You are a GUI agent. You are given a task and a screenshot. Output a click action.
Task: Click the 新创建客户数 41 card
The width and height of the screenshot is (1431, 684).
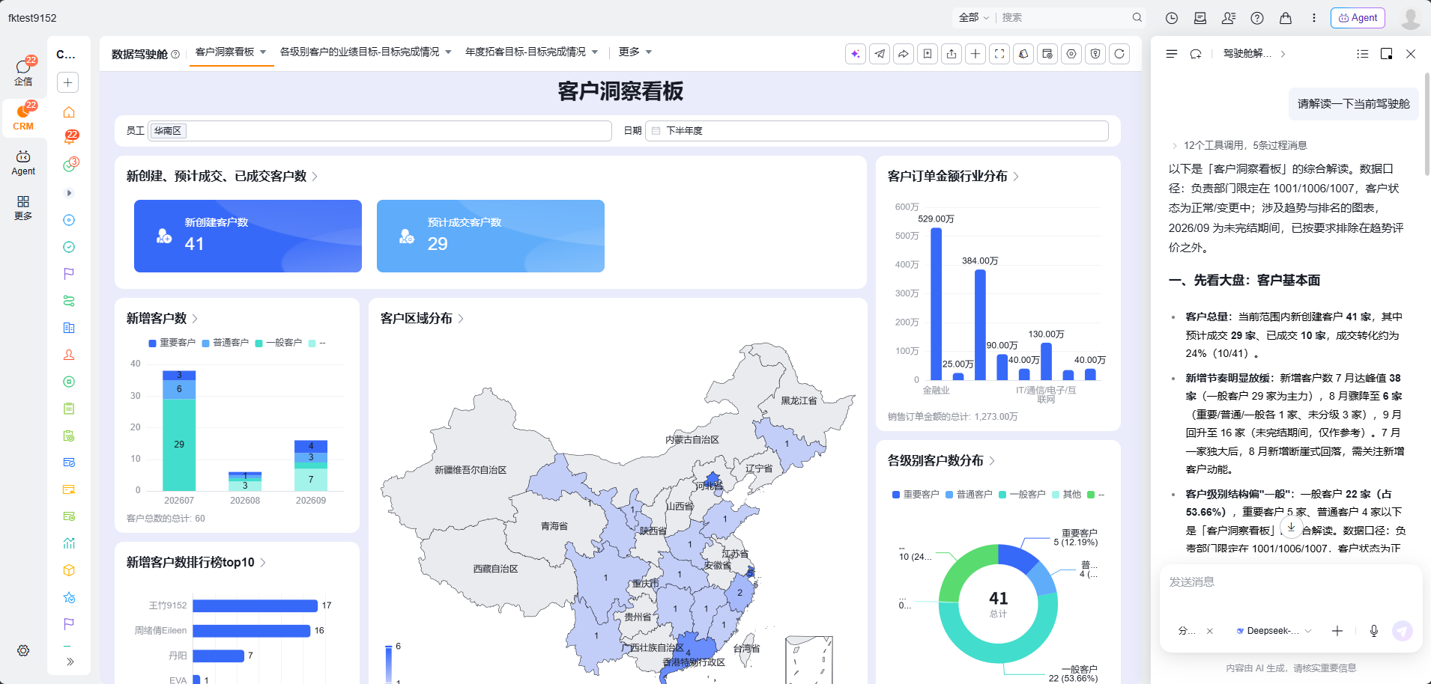(x=248, y=236)
